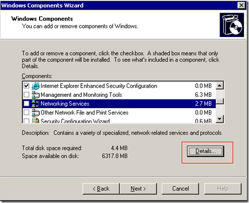Click the 6317.8 MB space available value

pyautogui.click(x=115, y=156)
